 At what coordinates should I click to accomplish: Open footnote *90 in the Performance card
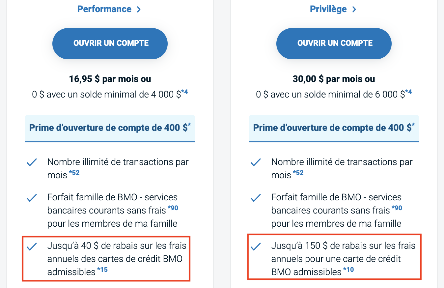click(173, 208)
